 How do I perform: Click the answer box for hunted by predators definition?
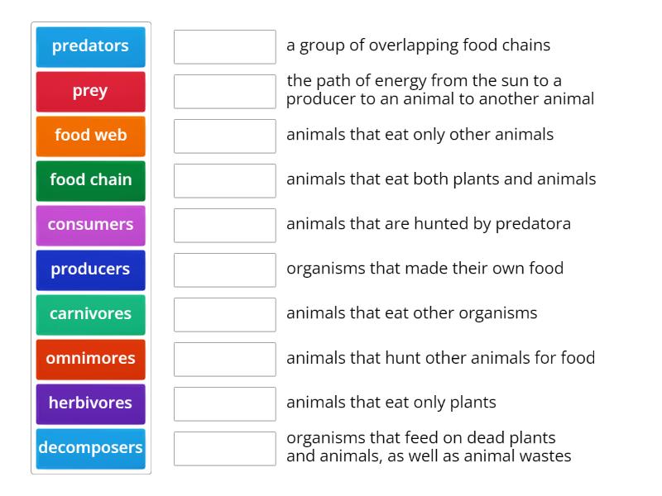(224, 225)
